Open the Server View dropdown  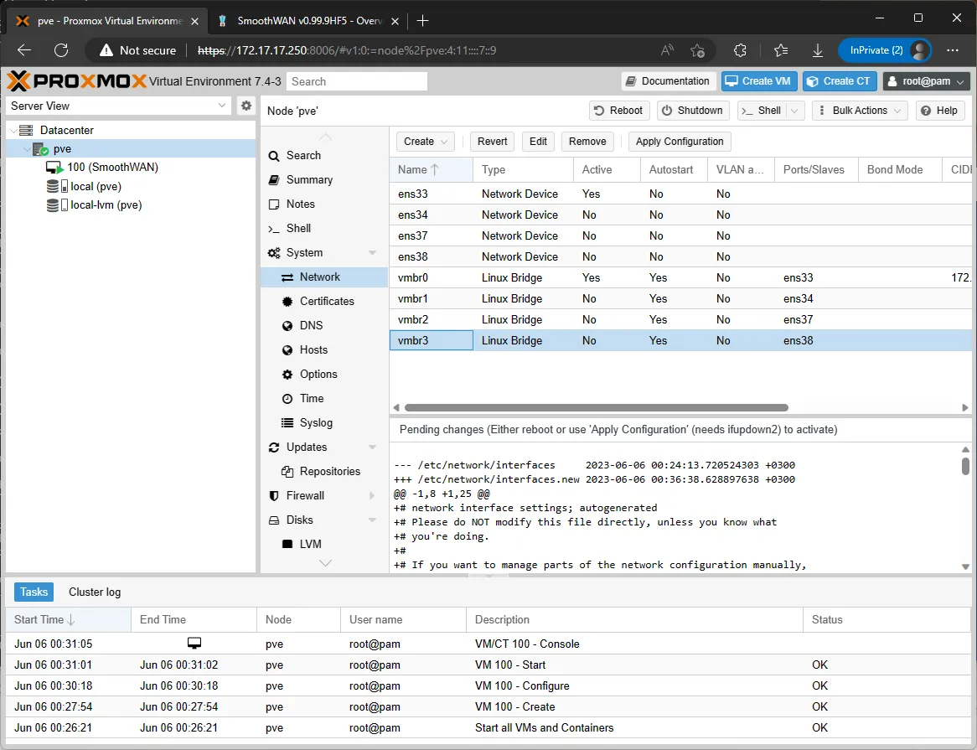click(x=118, y=106)
